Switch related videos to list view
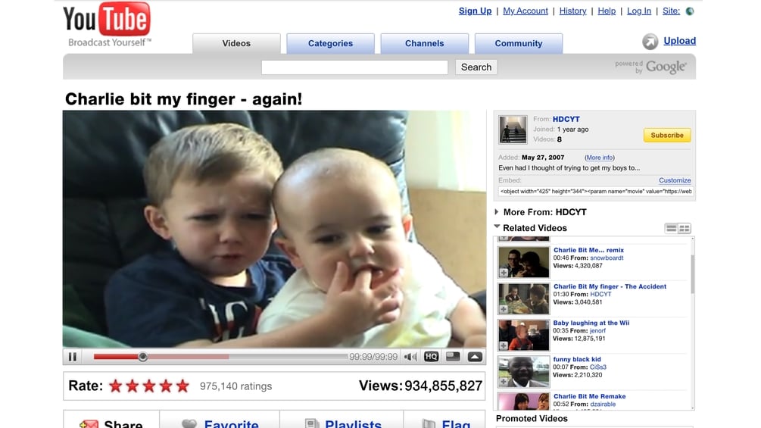The width and height of the screenshot is (761, 428). click(x=671, y=228)
